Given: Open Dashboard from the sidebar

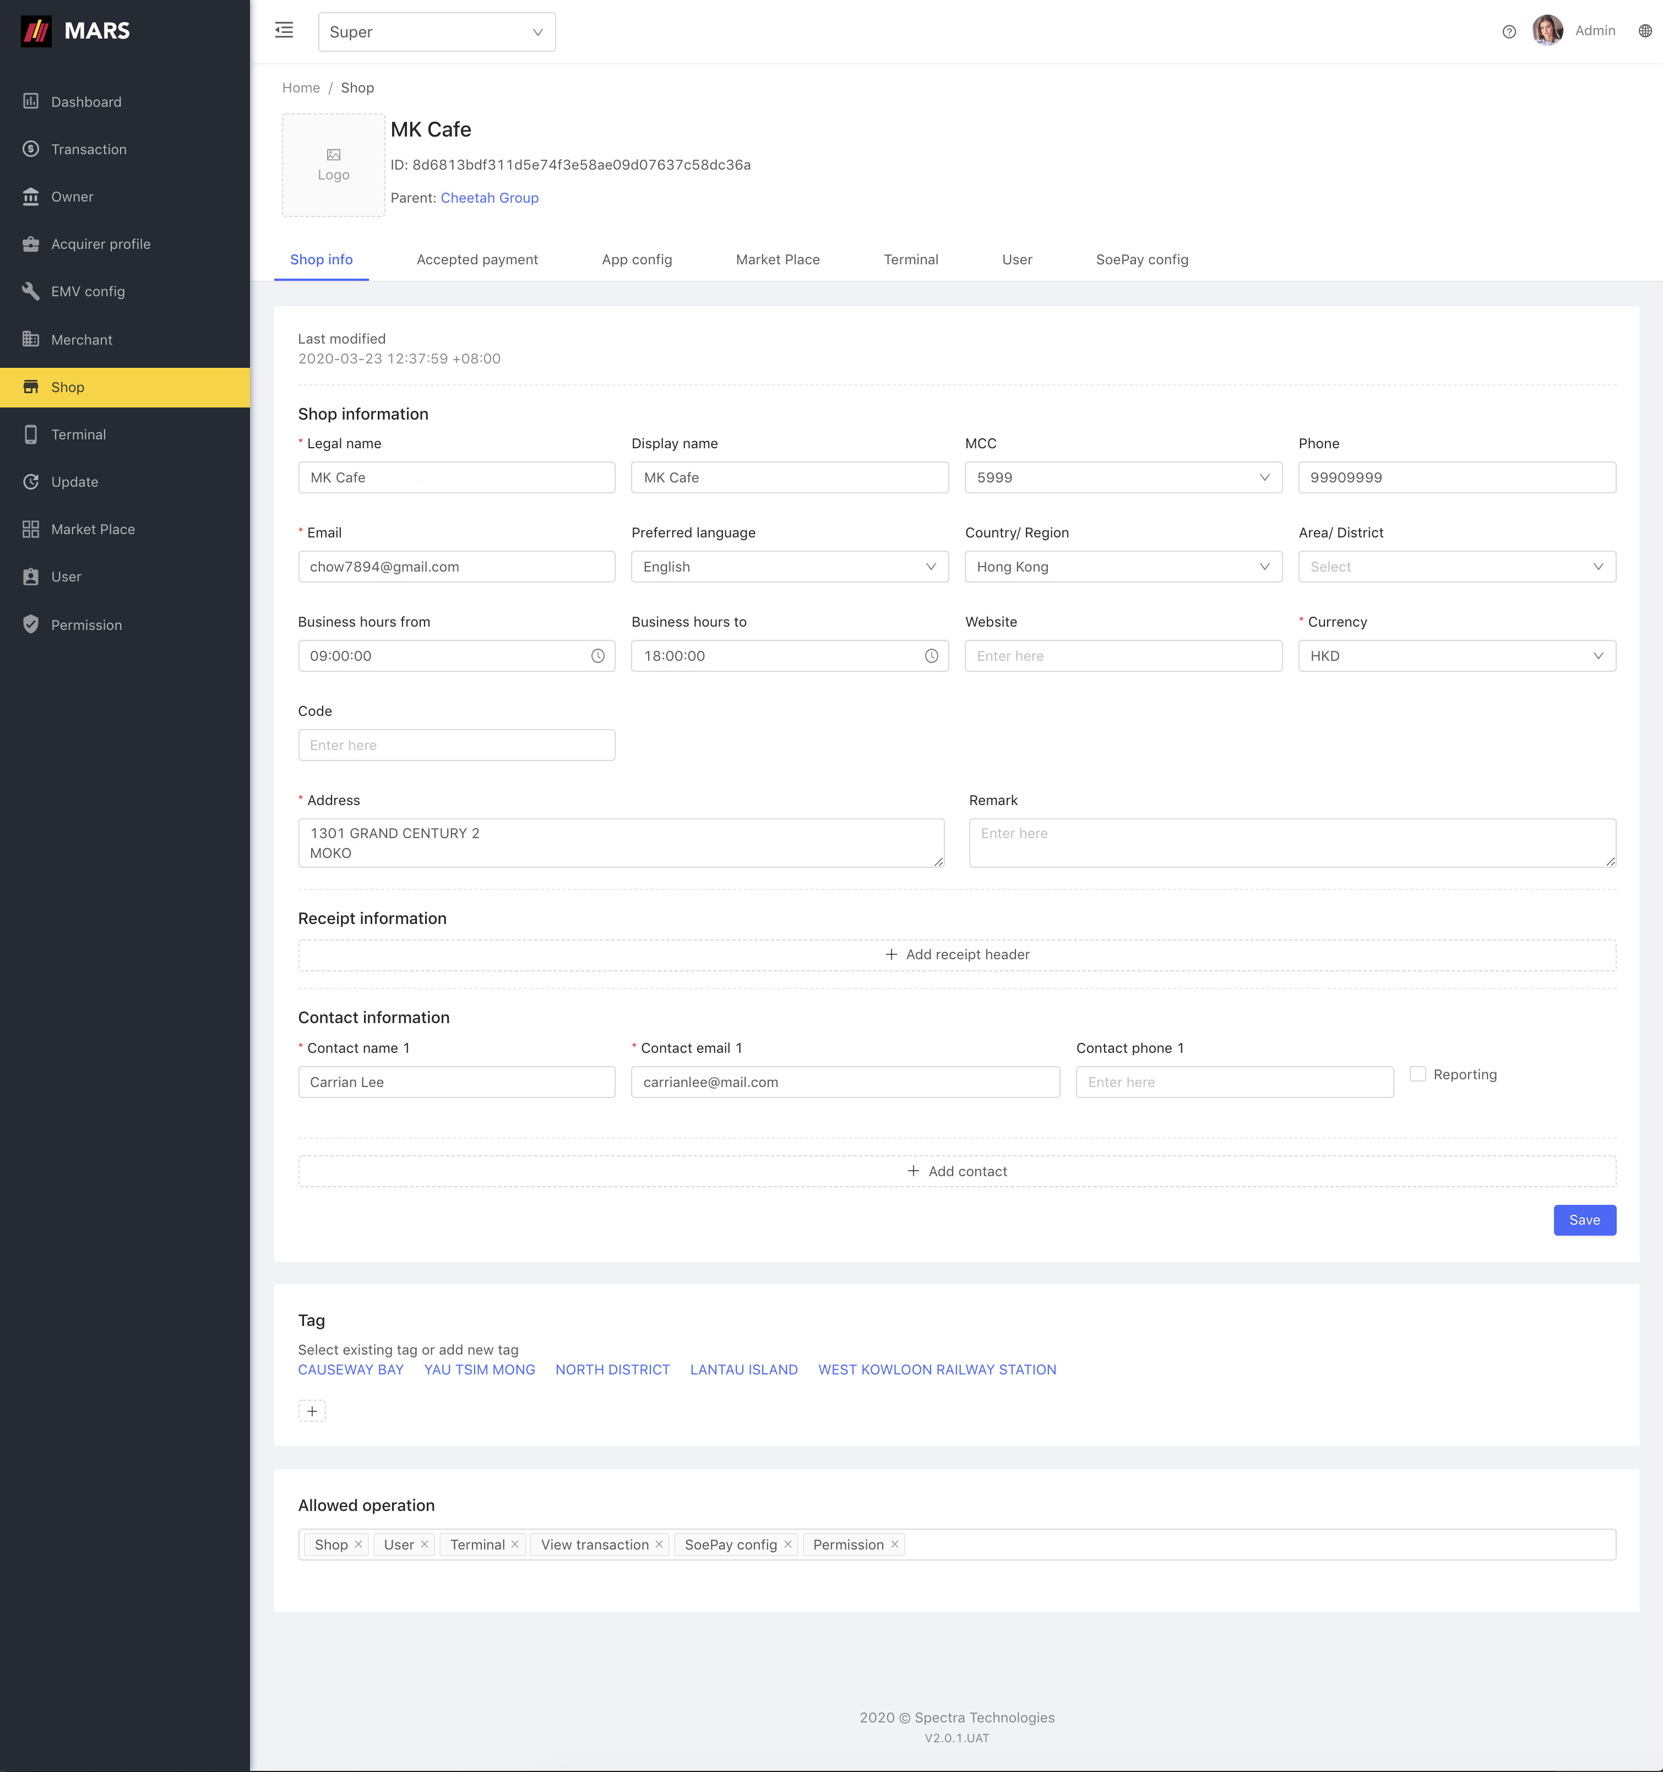Looking at the screenshot, I should pyautogui.click(x=85, y=102).
